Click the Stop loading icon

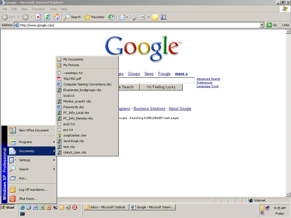[38, 17]
